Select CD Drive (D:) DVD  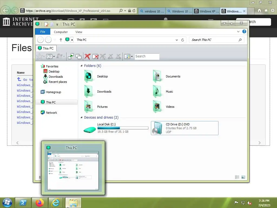point(184,128)
